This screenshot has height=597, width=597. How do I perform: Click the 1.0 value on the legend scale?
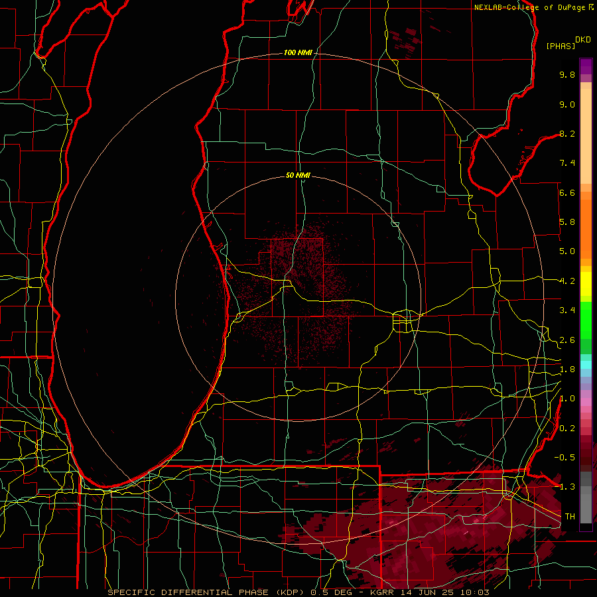(x=567, y=399)
